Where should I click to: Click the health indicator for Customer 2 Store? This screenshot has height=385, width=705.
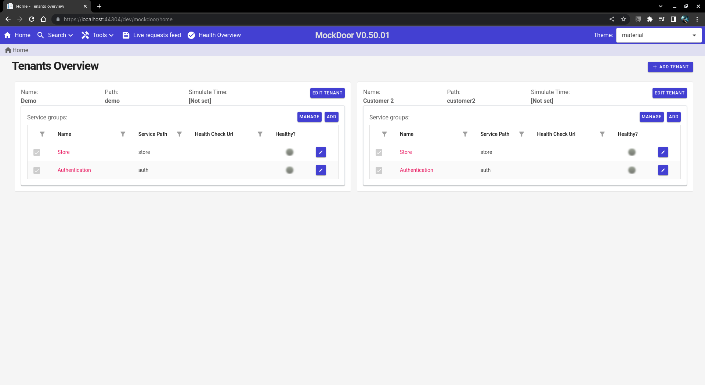tap(632, 152)
